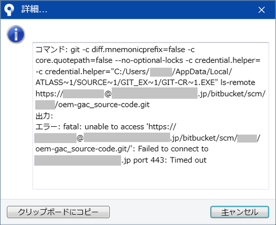Click the blue information icon

pyautogui.click(x=16, y=34)
